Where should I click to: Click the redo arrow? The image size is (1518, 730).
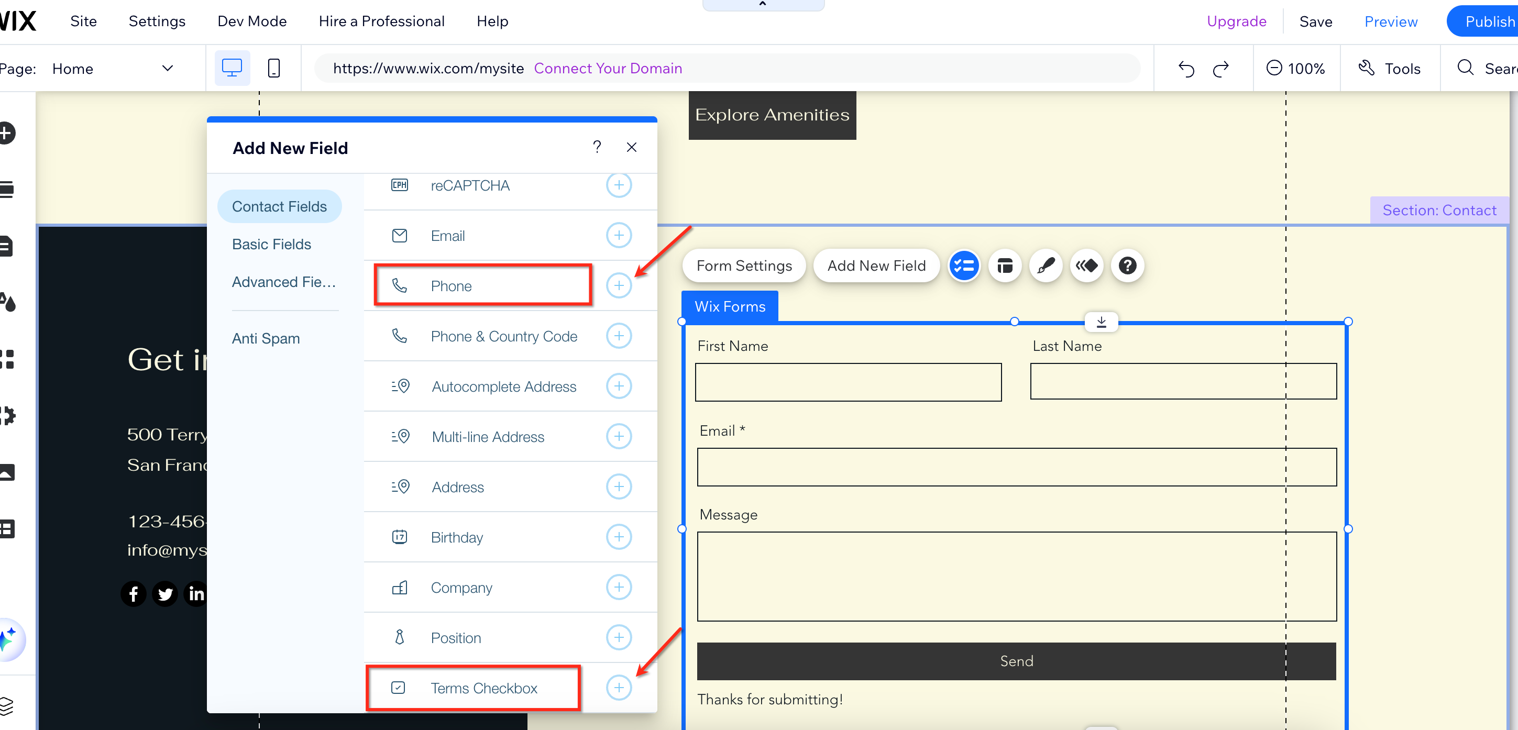pyautogui.click(x=1221, y=69)
